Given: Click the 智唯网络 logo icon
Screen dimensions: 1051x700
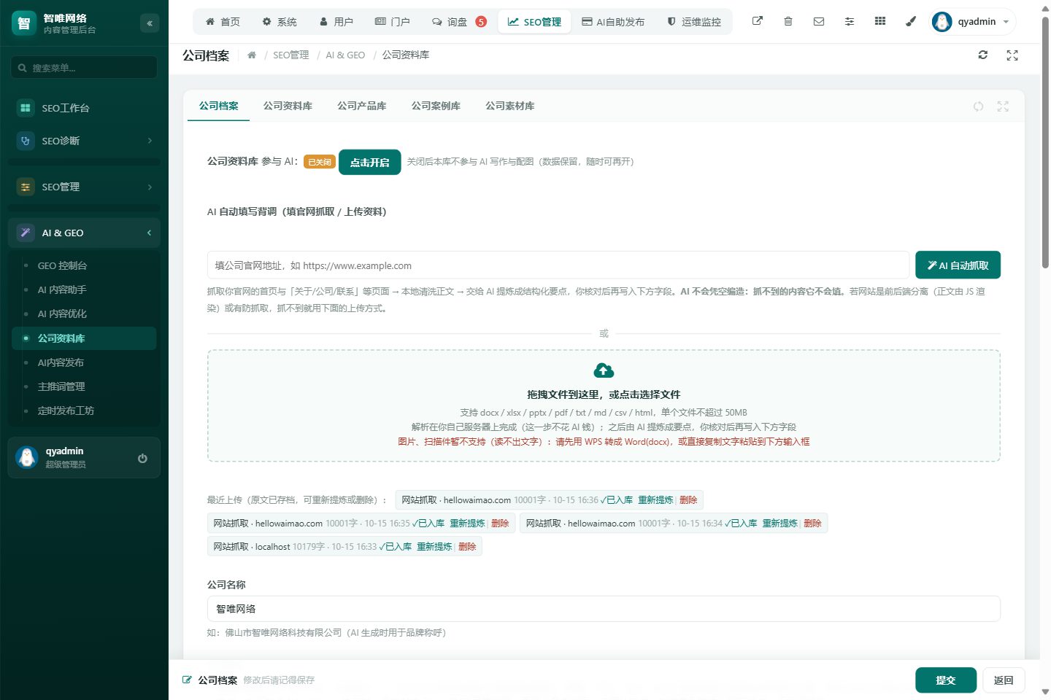Looking at the screenshot, I should [x=24, y=23].
